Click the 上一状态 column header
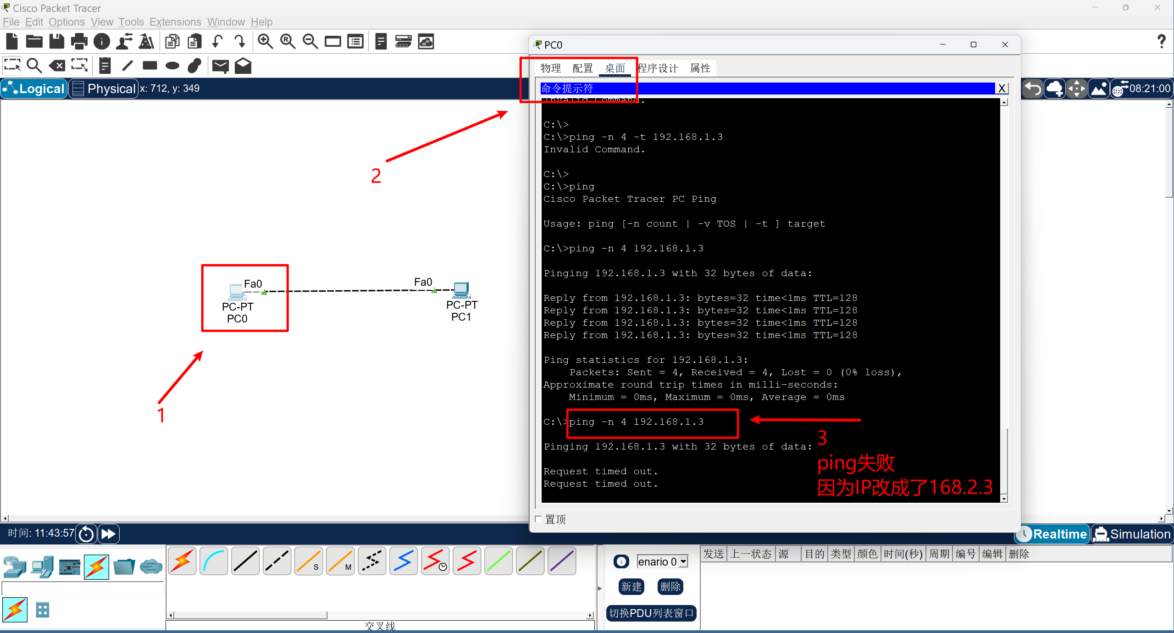Image resolution: width=1174 pixels, height=633 pixels. tap(751, 554)
